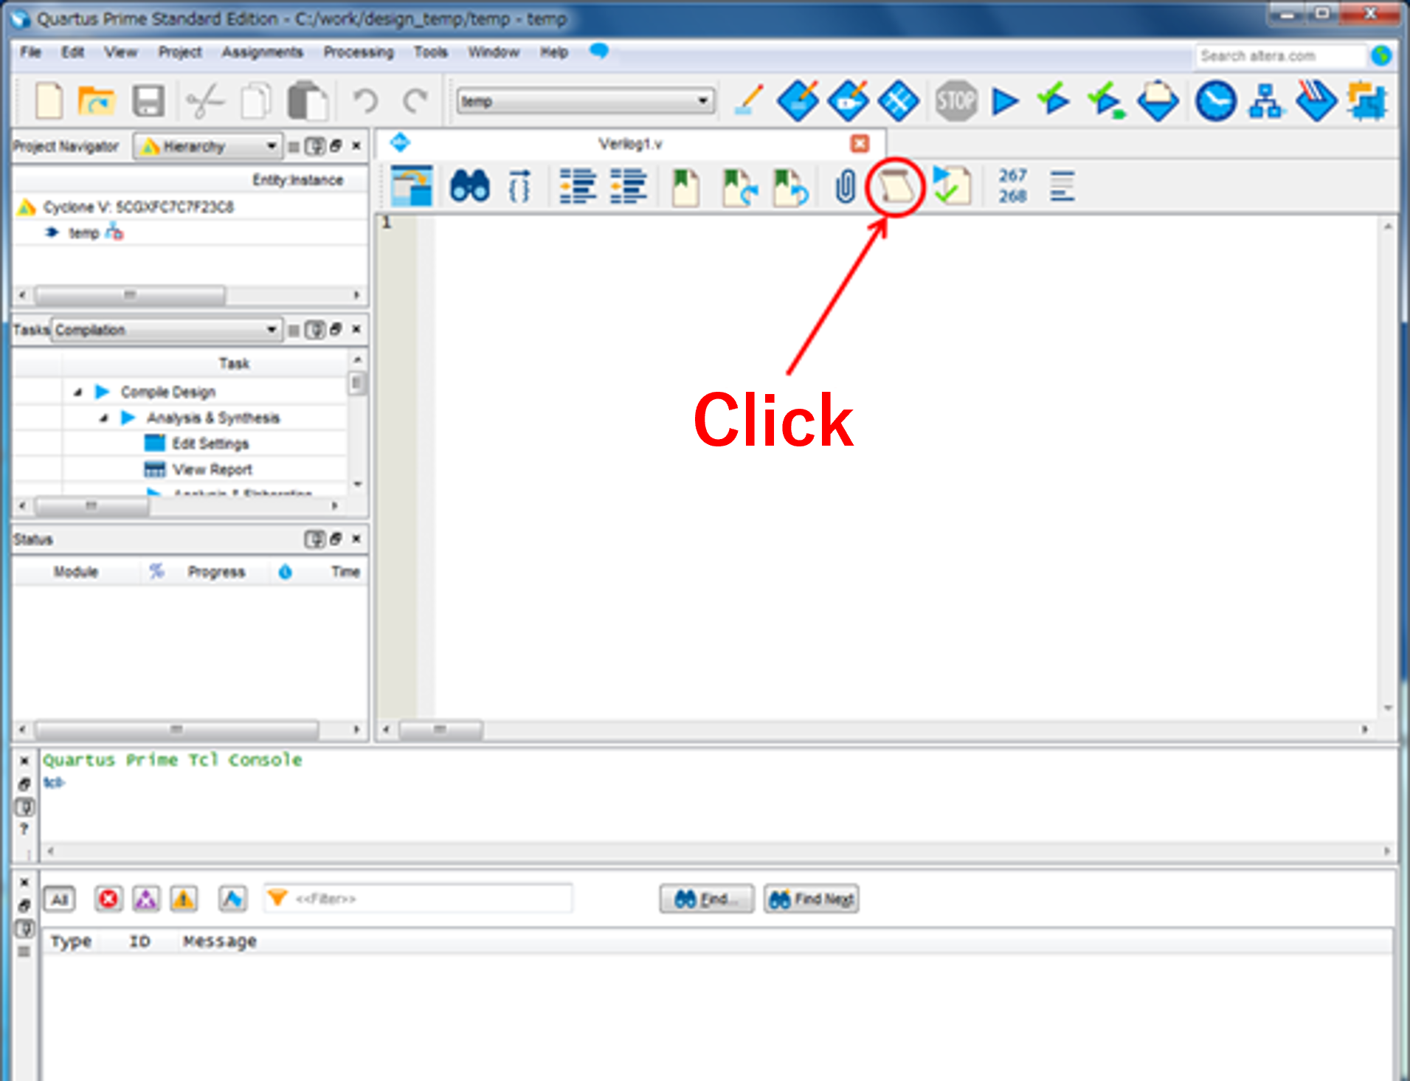The image size is (1410, 1081).
Task: Open a file with the folder icon
Action: coord(97,101)
